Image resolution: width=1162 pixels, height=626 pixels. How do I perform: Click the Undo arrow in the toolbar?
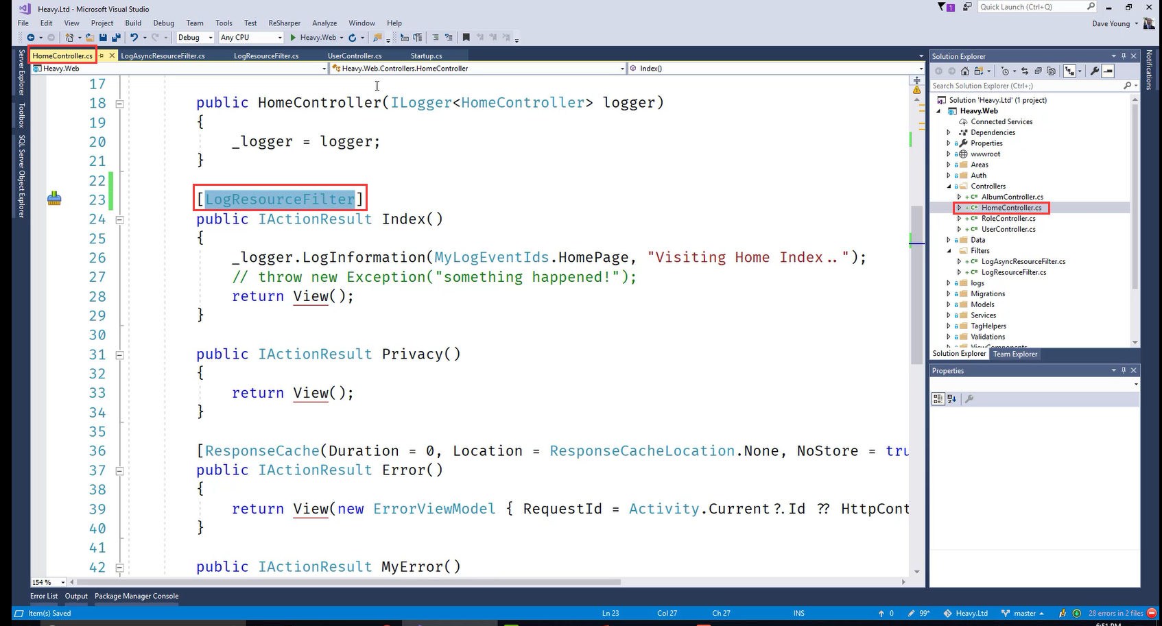pyautogui.click(x=134, y=38)
